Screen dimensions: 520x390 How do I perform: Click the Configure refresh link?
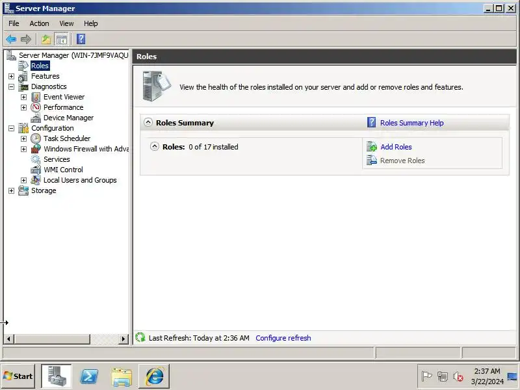[283, 338]
